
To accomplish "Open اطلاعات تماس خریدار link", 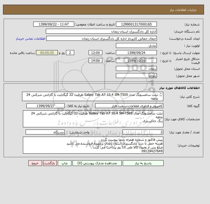I will 31,39.
